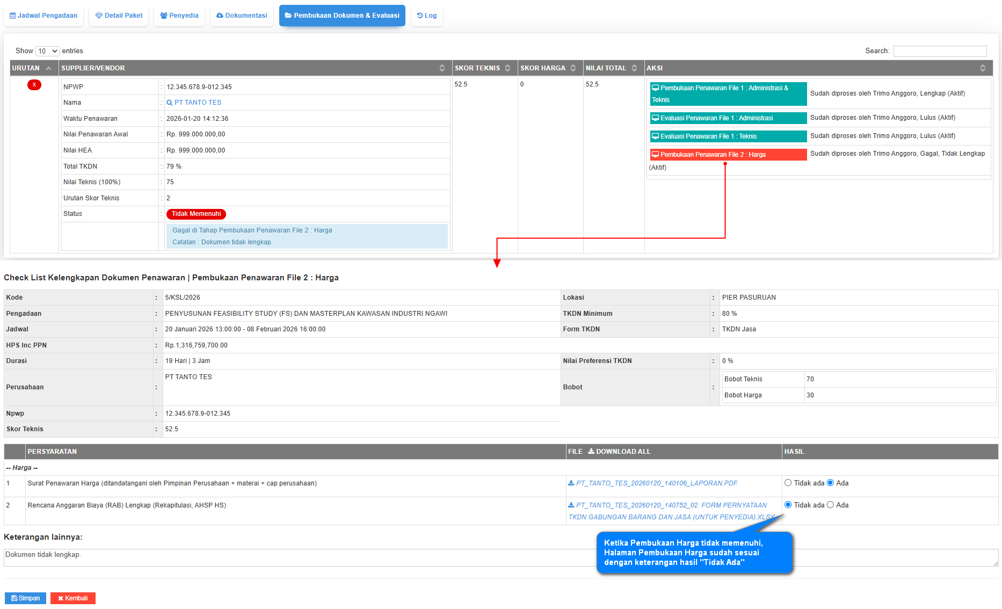
Task: Sort the Supplier/Vendor column
Action: click(x=442, y=68)
